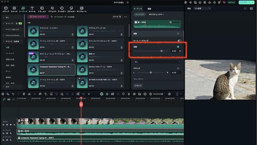Open the テンプレート templates tab
The width and height of the screenshot is (257, 145).
tap(82, 9)
